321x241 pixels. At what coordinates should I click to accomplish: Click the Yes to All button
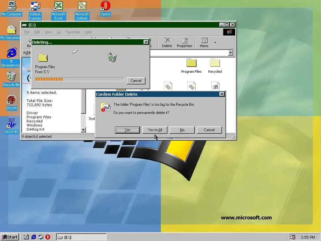pos(155,130)
